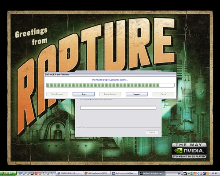
Task: Open Support in BioShock Auto Patcher
Action: click(x=137, y=94)
